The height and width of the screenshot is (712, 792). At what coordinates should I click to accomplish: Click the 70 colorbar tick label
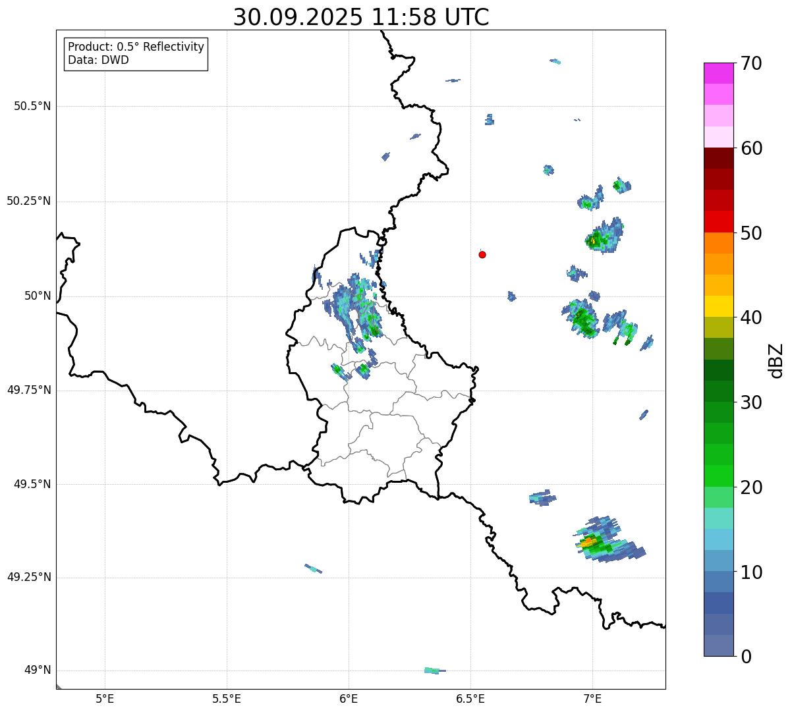(751, 63)
